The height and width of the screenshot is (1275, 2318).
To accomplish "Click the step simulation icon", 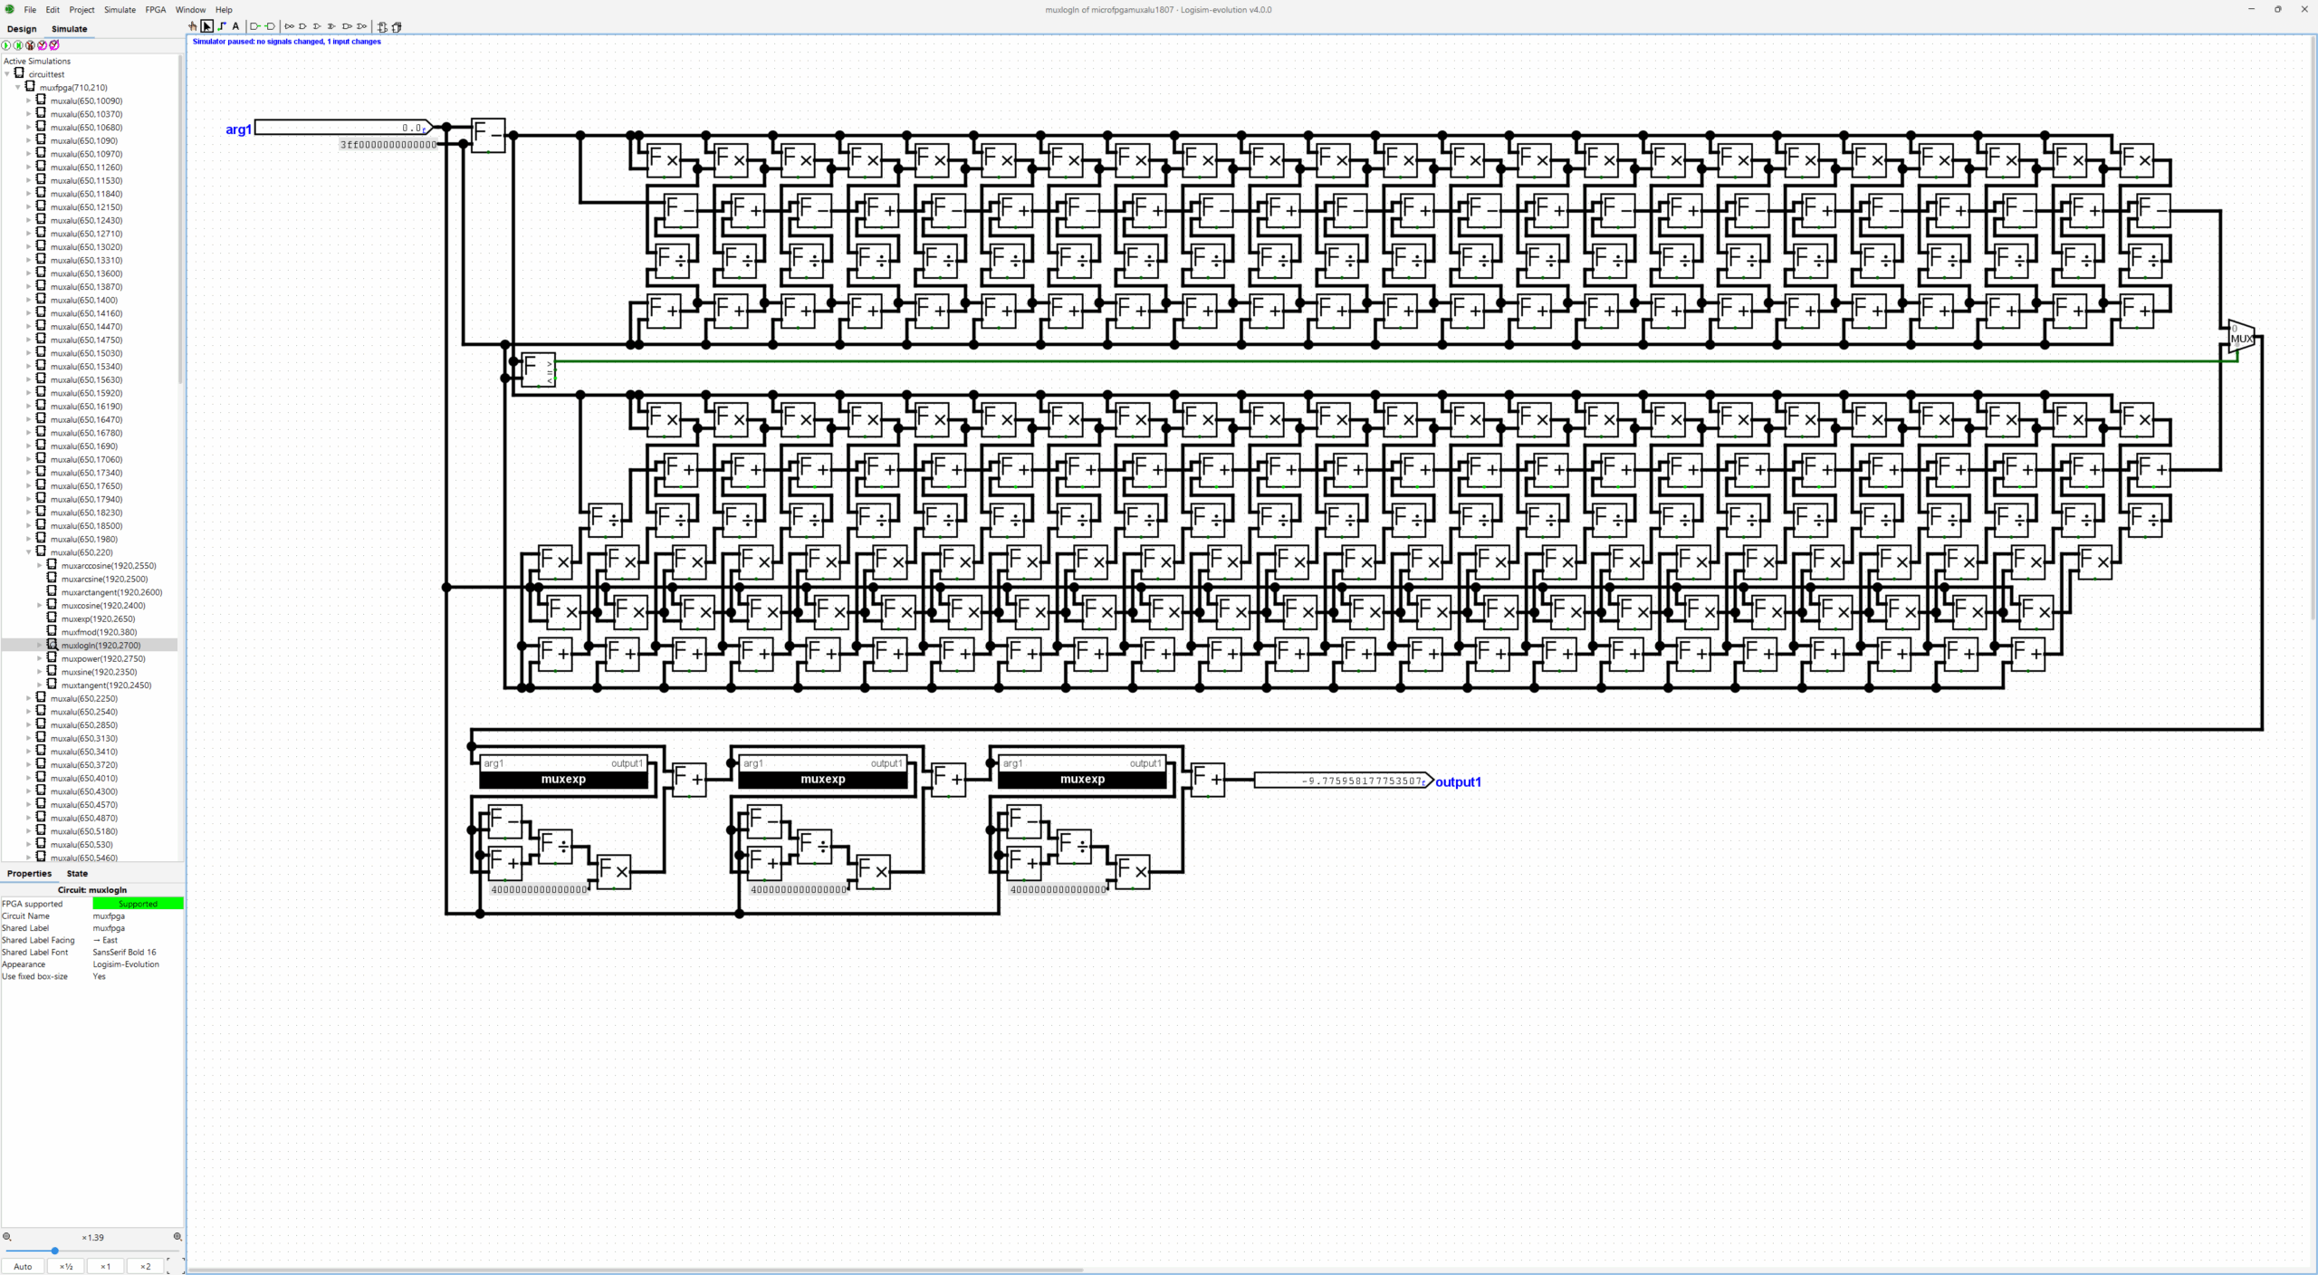I will coord(18,45).
